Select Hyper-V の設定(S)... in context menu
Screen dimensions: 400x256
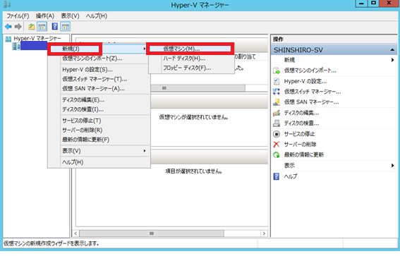(x=99, y=70)
